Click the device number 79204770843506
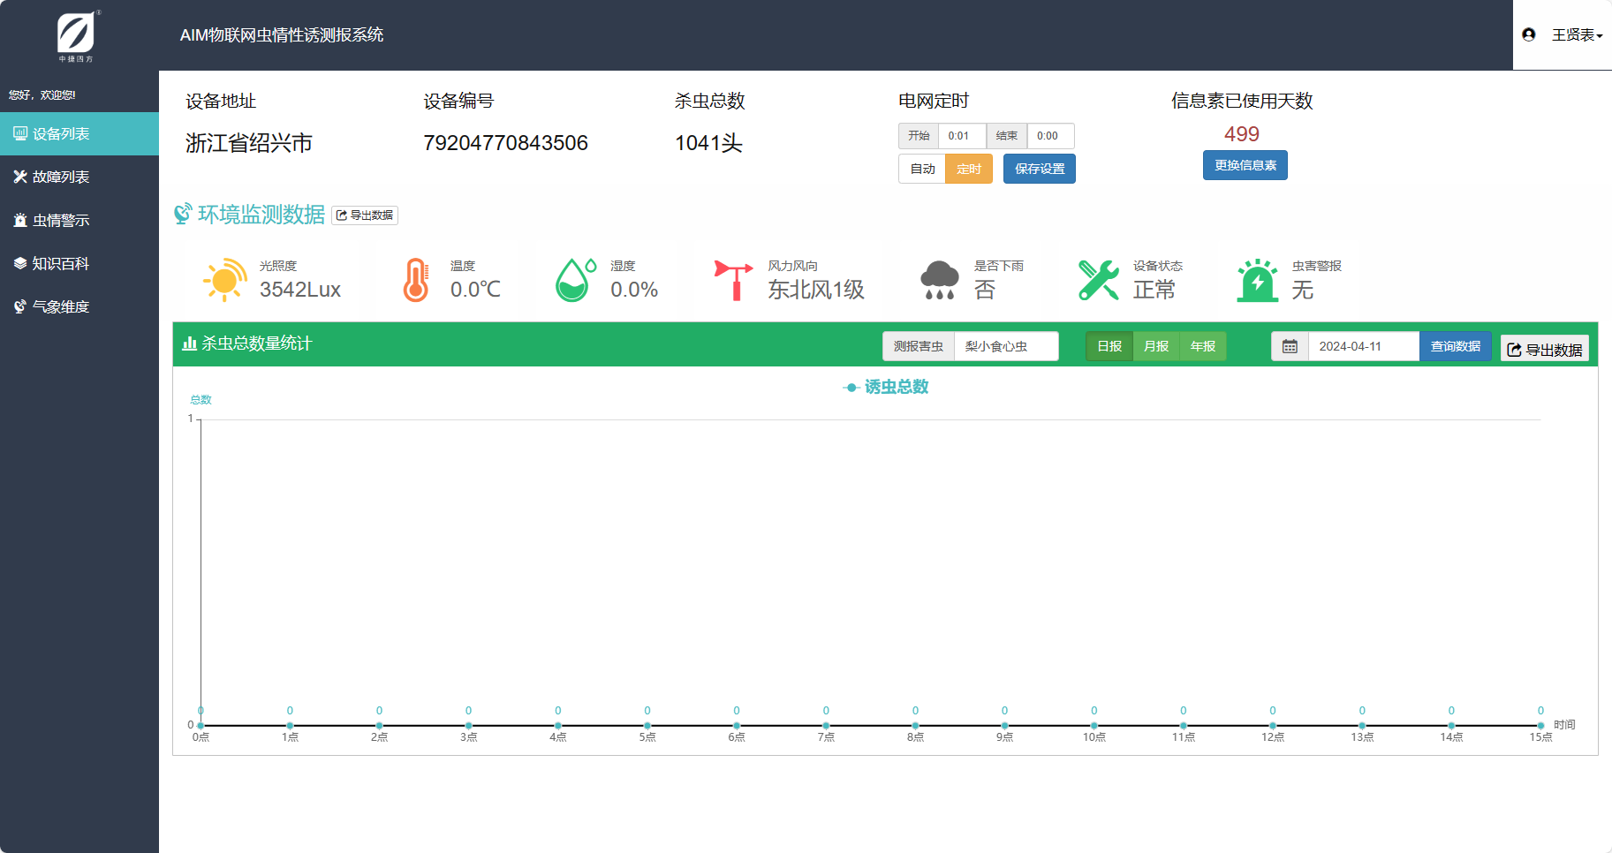This screenshot has width=1612, height=853. (505, 143)
